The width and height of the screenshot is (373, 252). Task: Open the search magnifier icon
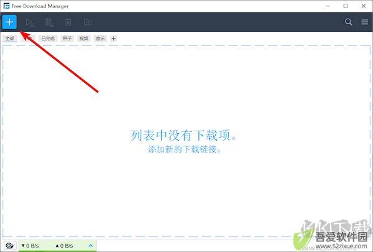click(x=349, y=22)
